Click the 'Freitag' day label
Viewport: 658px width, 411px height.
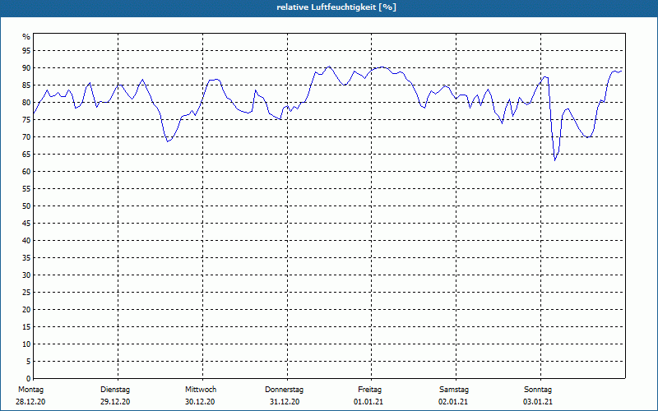pos(369,390)
